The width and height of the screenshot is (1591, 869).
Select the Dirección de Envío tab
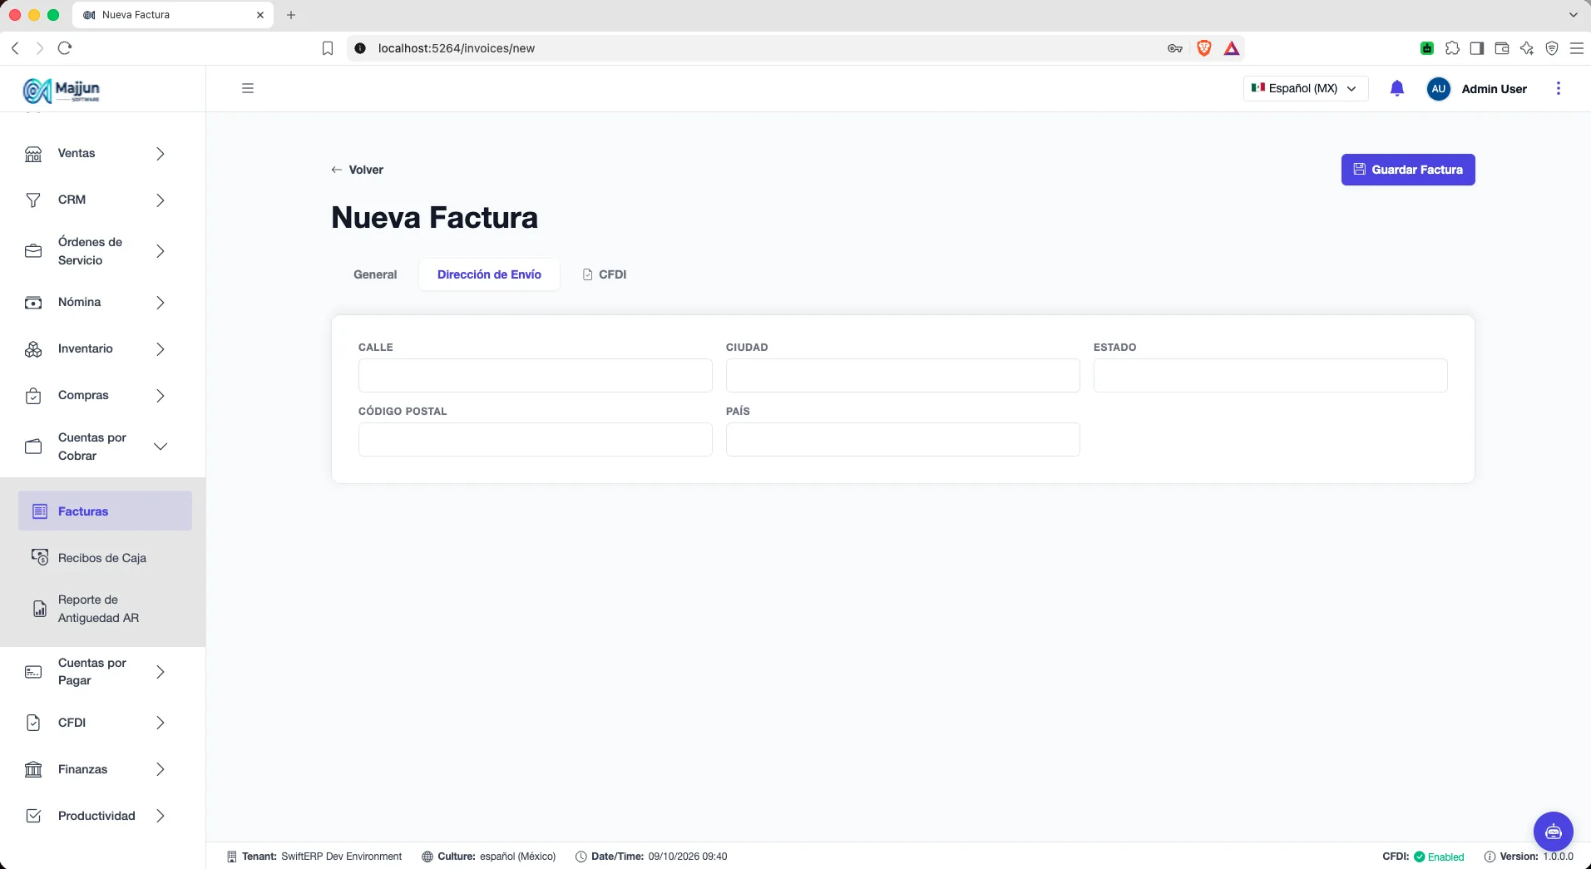pos(489,274)
